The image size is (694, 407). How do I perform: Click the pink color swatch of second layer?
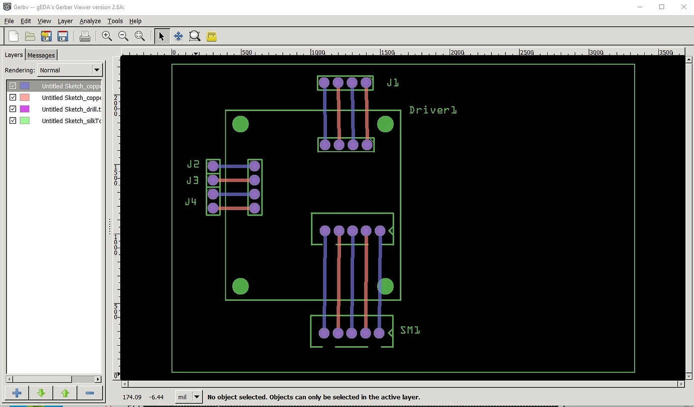25,97
